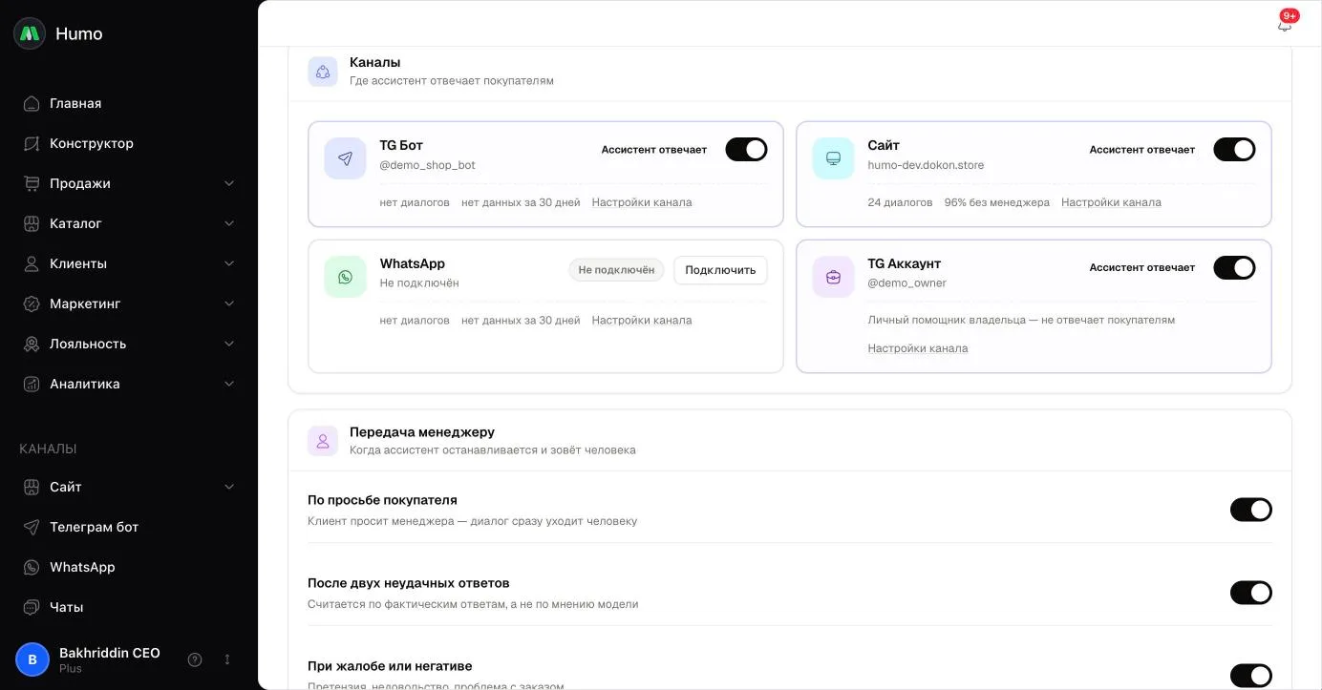Click the Каталог sidebar icon

32,223
